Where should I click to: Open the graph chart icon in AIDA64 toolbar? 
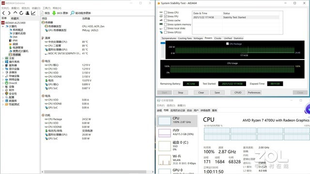(33, 13)
